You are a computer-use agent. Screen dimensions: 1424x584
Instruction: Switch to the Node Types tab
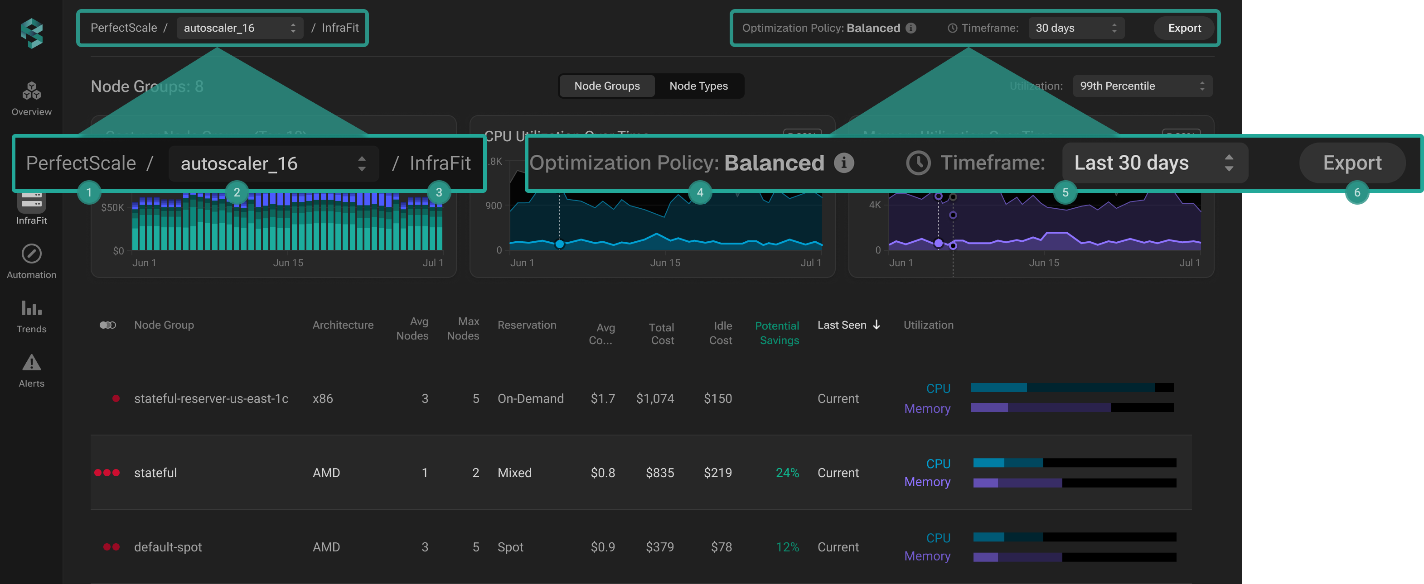tap(699, 86)
